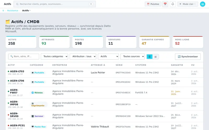
Task: Sort by CATÉGORIE column header
Action: pos(37,65)
